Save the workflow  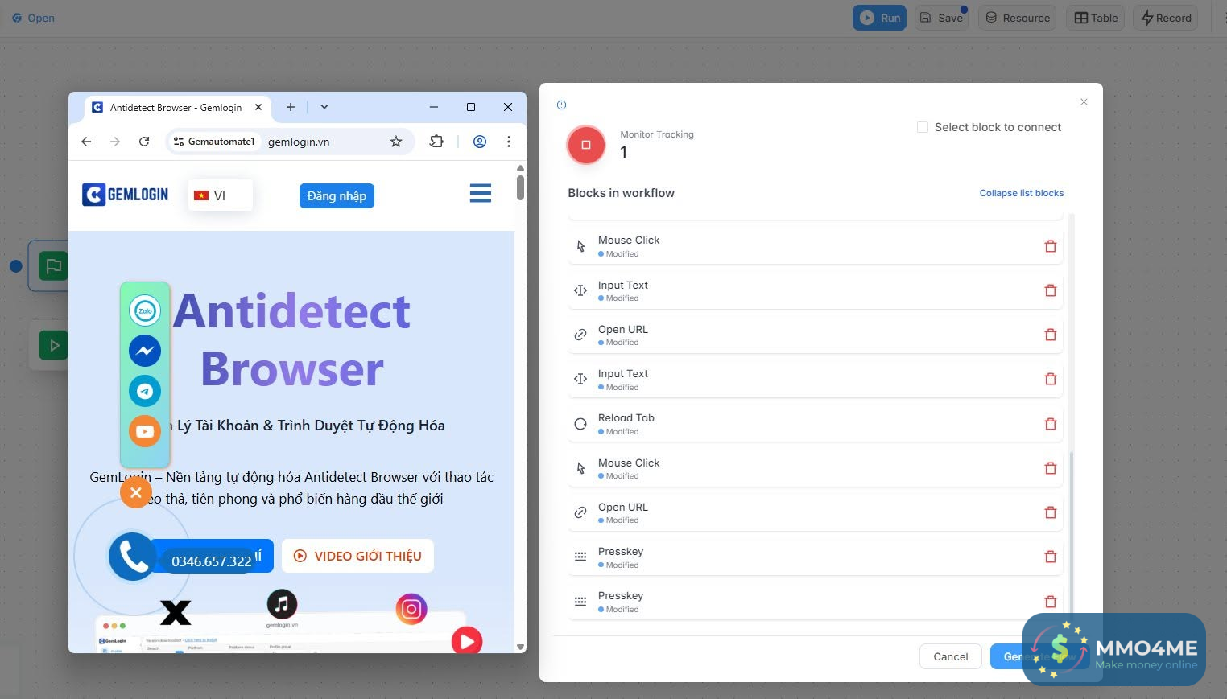[x=941, y=18]
